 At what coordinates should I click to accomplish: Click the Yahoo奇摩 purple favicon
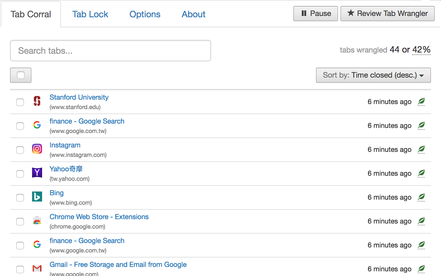tap(37, 172)
